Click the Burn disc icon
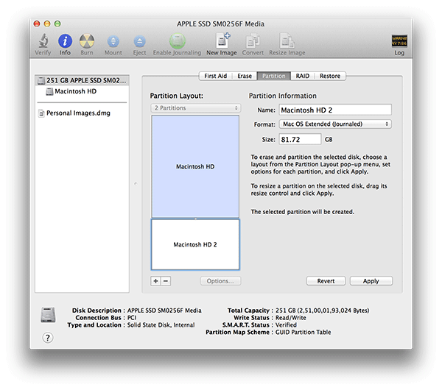The image size is (442, 390). [87, 42]
